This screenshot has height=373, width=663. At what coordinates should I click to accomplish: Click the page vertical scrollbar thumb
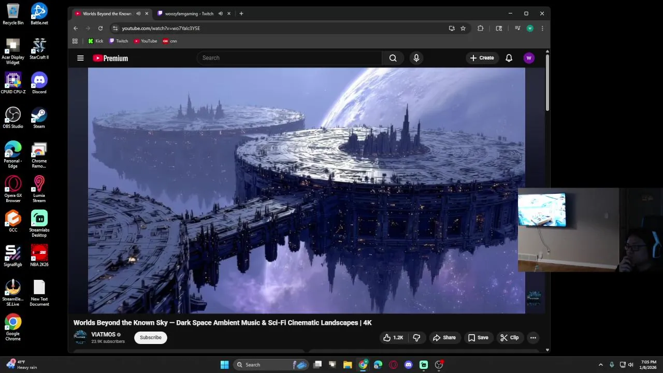tap(547, 82)
